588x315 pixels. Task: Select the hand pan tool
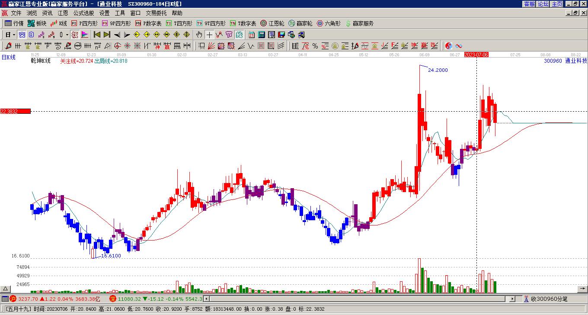point(199,35)
